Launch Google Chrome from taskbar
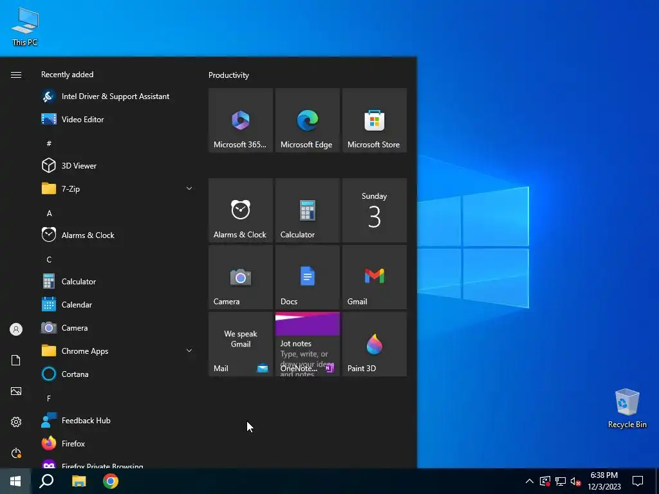659x494 pixels. pyautogui.click(x=111, y=481)
